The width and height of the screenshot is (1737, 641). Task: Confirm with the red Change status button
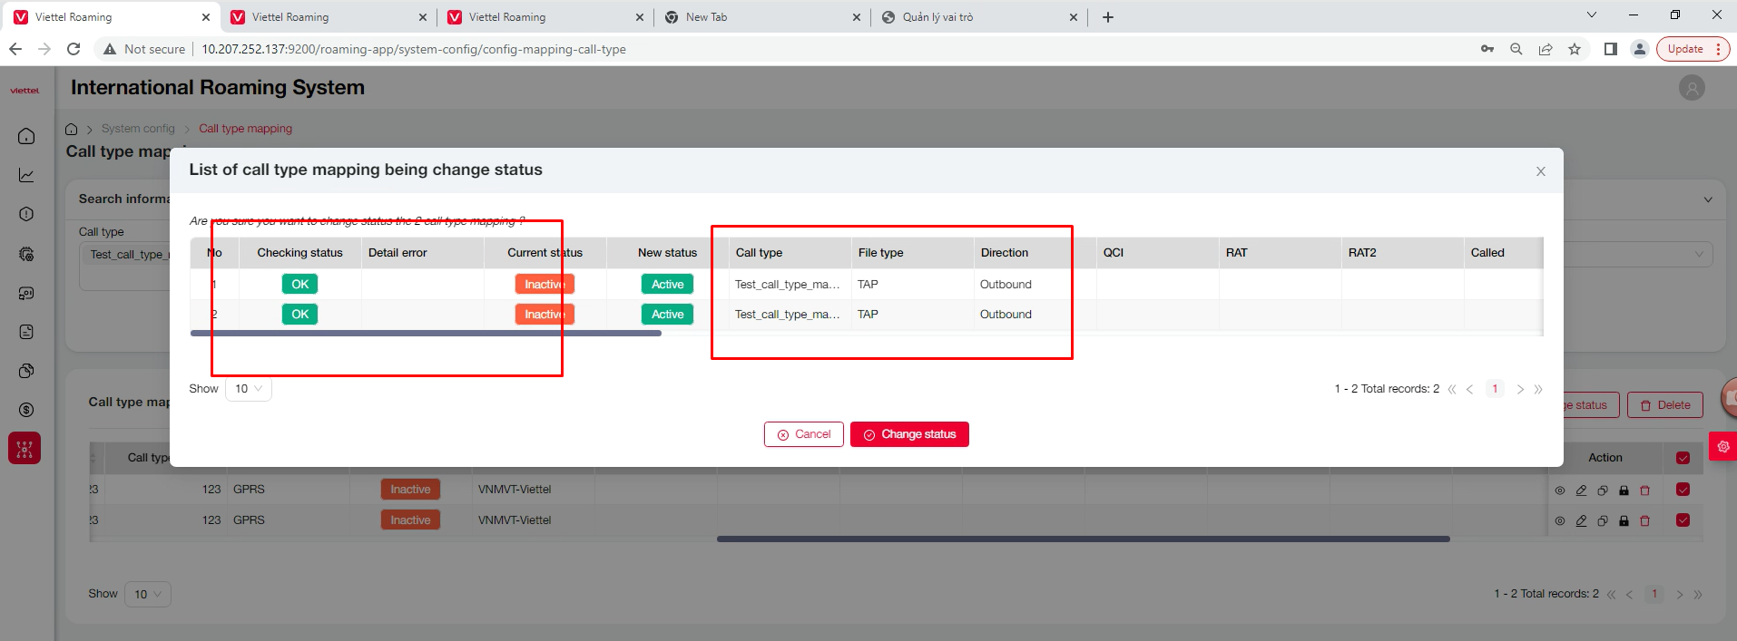(x=909, y=434)
